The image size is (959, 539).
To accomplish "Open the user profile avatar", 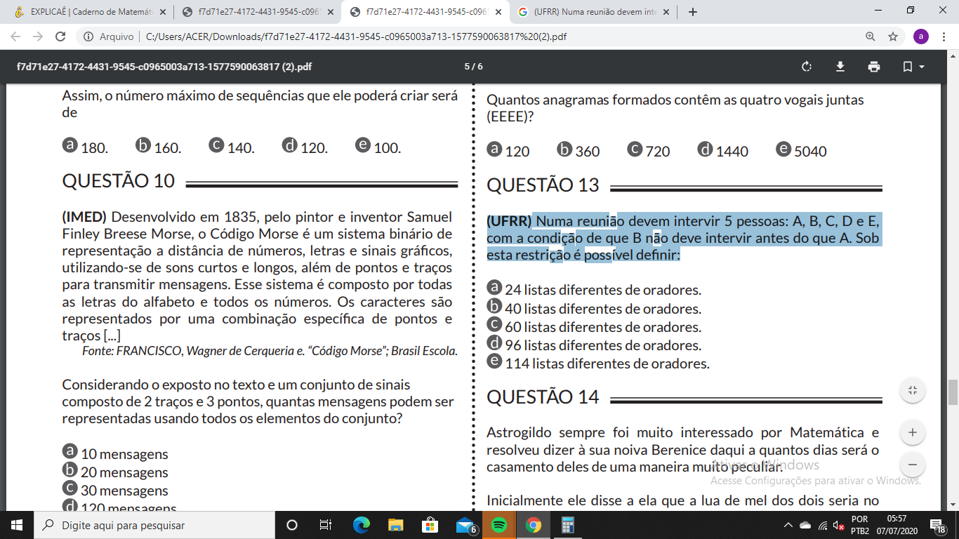I will 920,36.
